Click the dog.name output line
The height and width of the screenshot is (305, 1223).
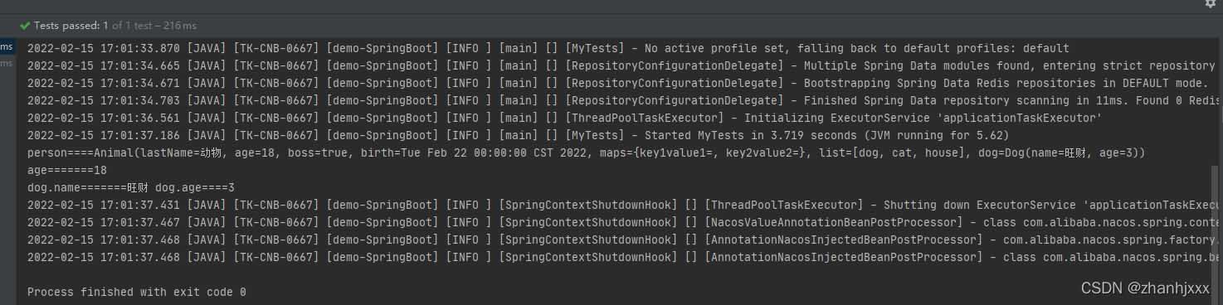131,187
